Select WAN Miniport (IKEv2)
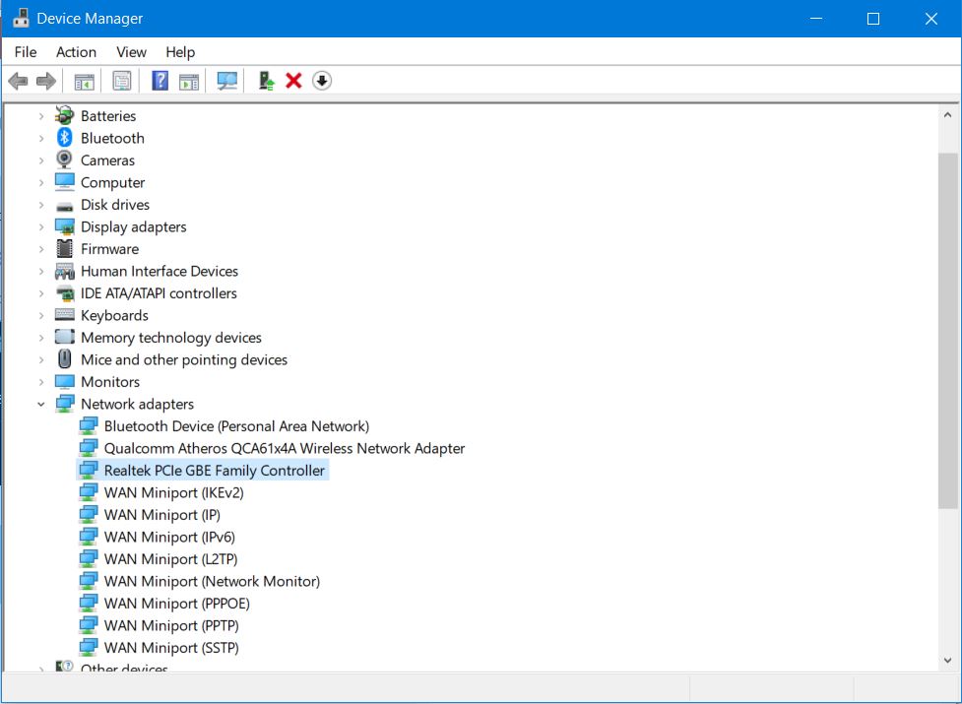The height and width of the screenshot is (704, 962). (173, 492)
